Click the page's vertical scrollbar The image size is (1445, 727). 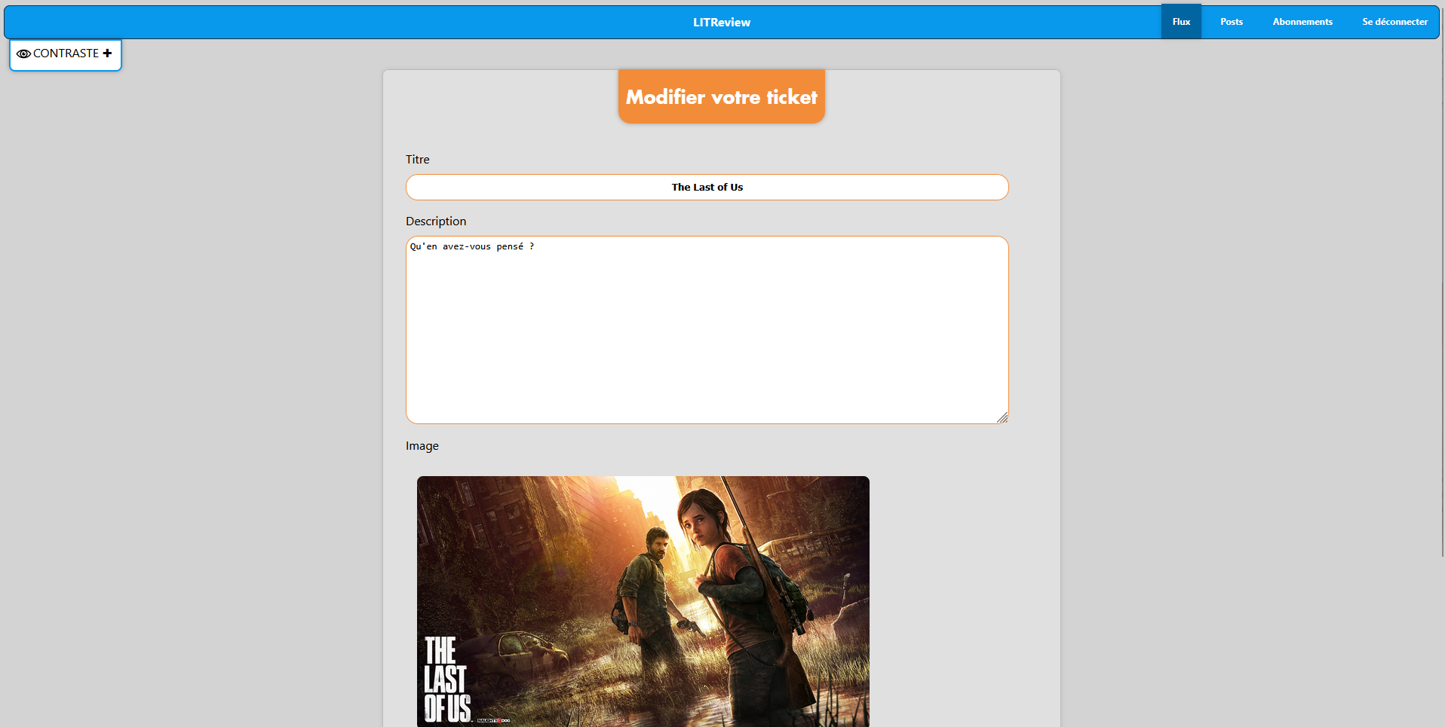1442,301
